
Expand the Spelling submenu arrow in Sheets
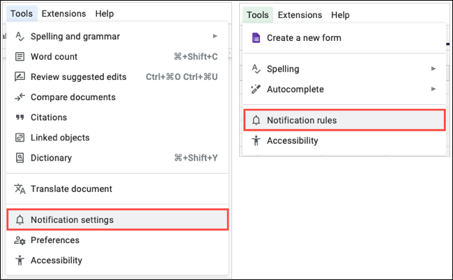tap(433, 69)
